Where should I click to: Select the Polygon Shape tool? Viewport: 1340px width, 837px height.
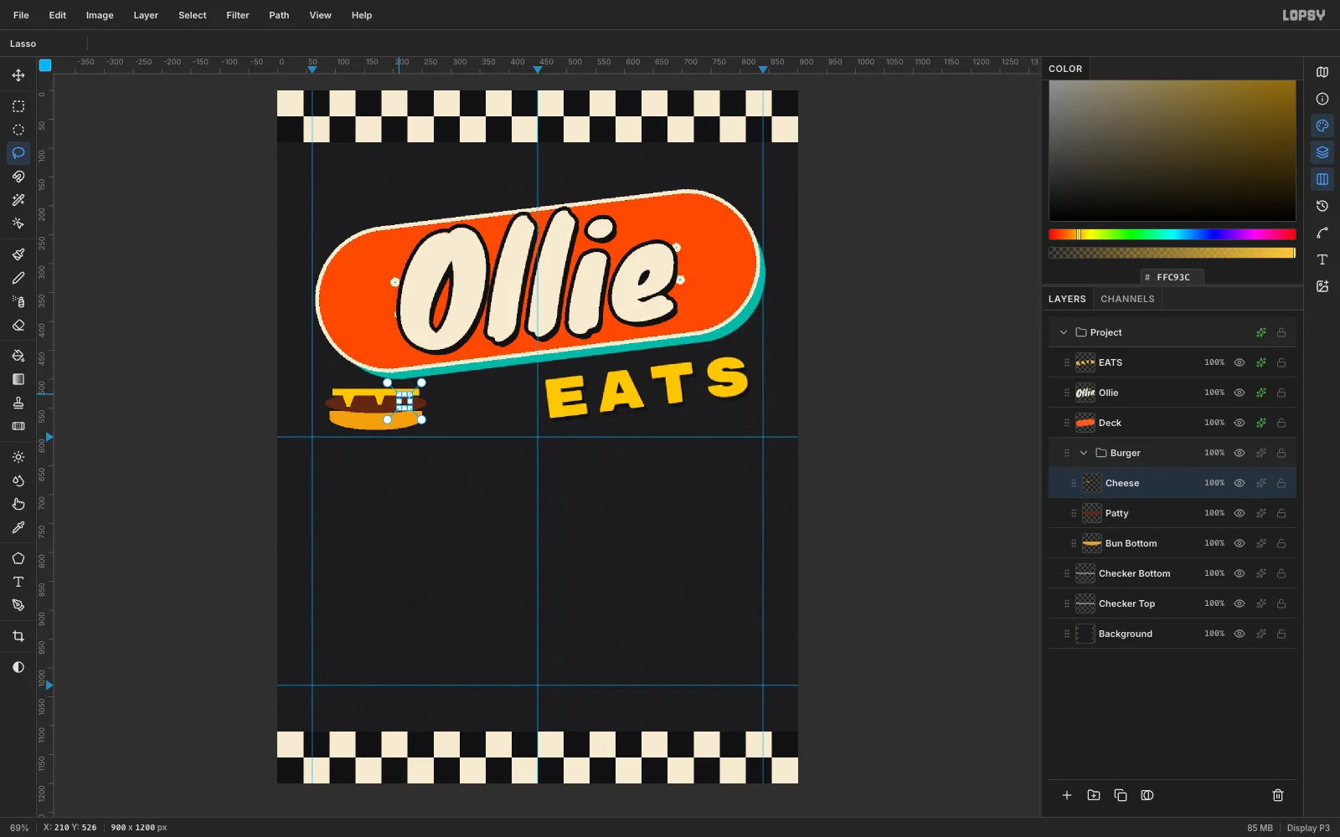click(x=18, y=558)
